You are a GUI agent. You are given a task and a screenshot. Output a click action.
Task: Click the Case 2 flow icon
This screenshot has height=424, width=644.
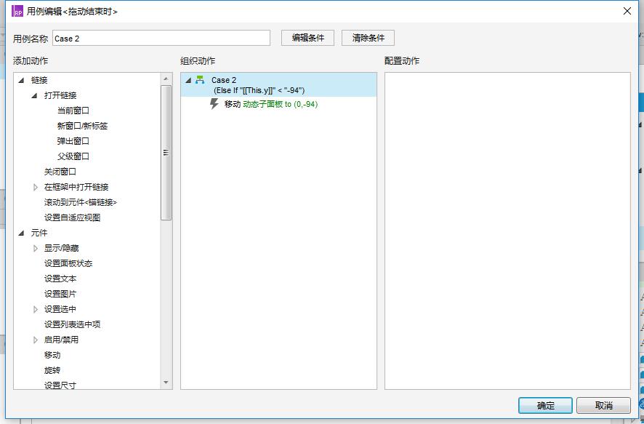[x=200, y=80]
